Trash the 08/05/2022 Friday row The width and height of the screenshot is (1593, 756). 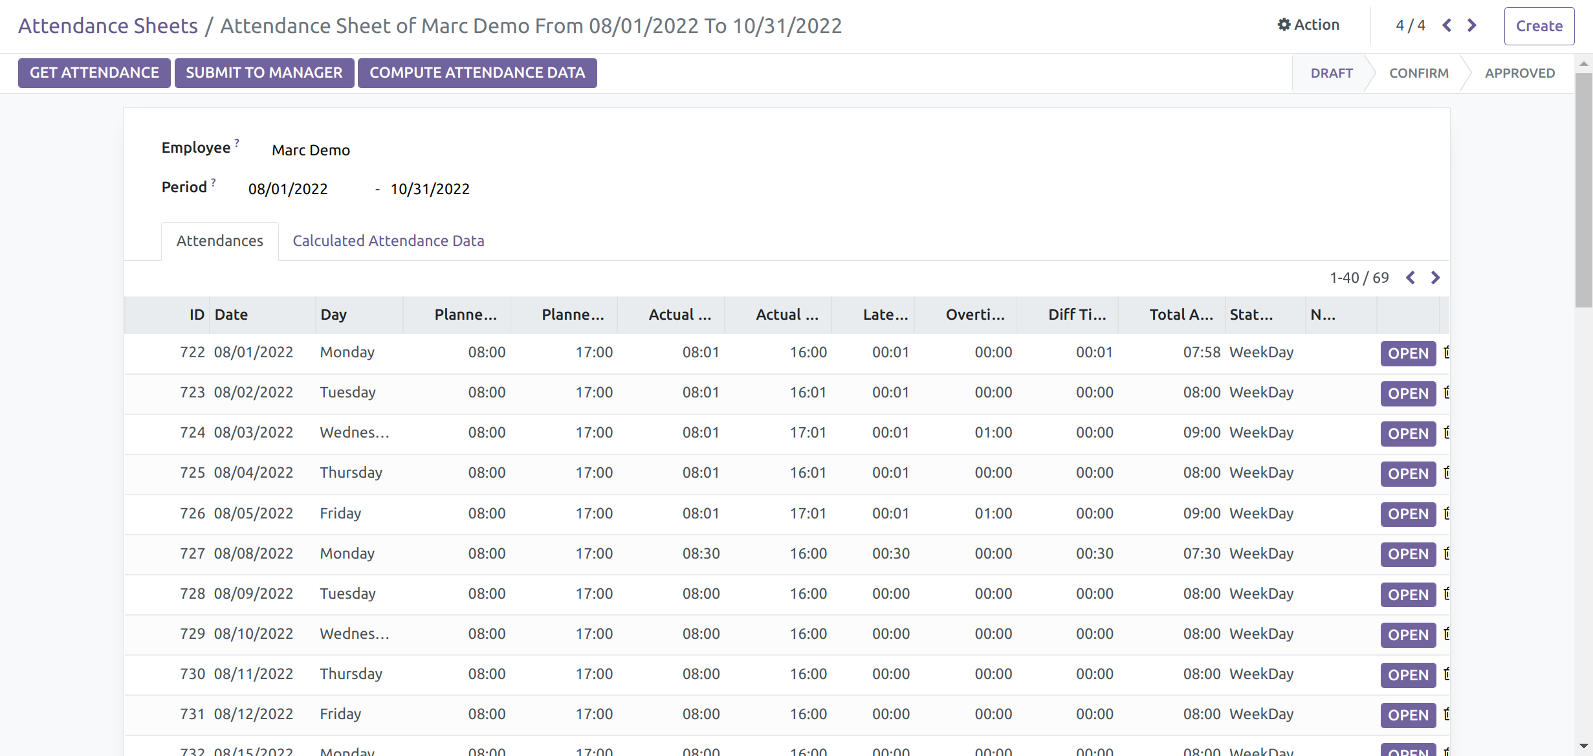pyautogui.click(x=1446, y=513)
